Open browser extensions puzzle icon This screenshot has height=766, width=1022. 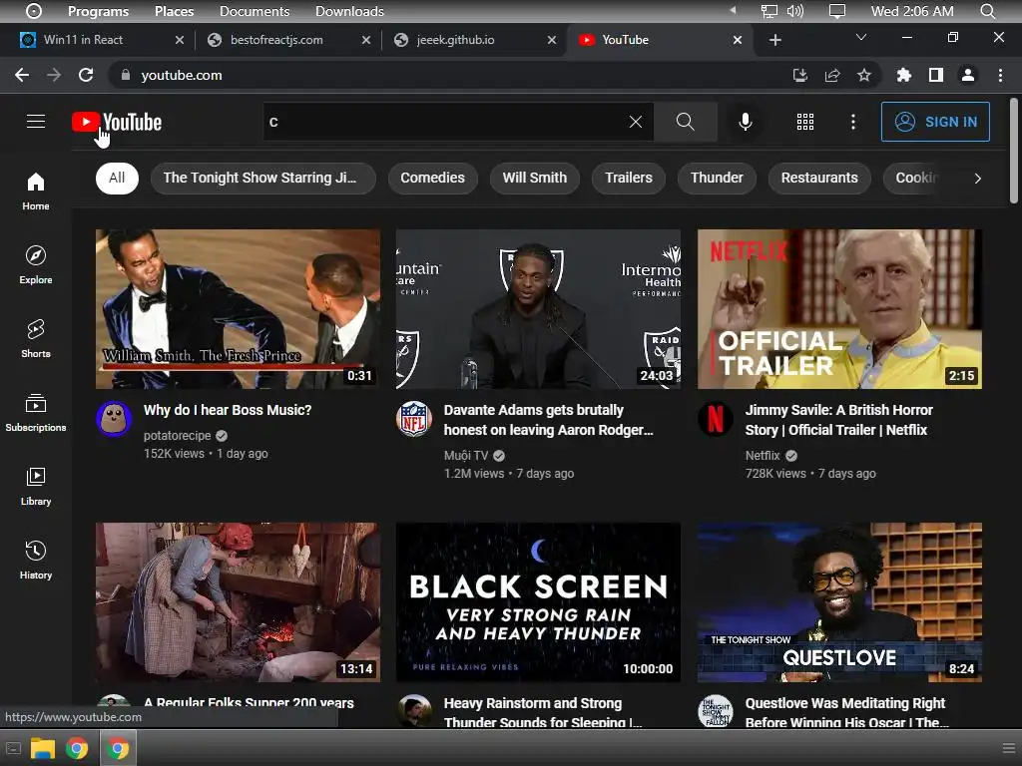[x=903, y=76]
